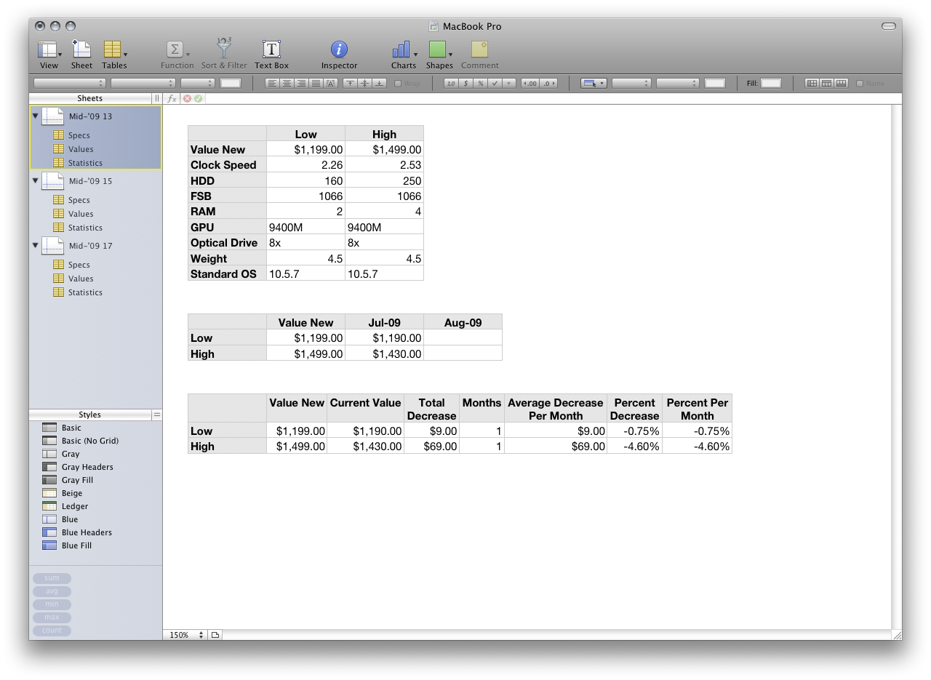Open the font style popup
Viewport: 931px width, 680px height.
pos(143,84)
